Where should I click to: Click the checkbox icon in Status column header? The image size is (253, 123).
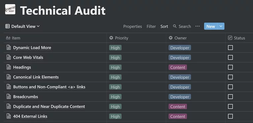tap(230, 38)
